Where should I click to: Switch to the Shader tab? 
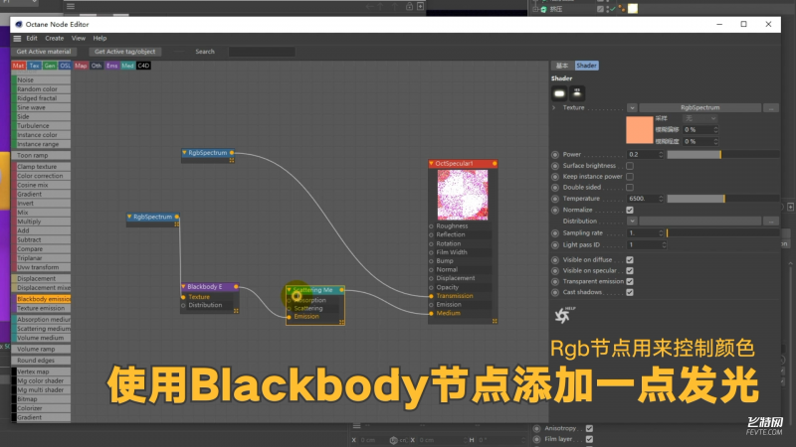tap(586, 66)
